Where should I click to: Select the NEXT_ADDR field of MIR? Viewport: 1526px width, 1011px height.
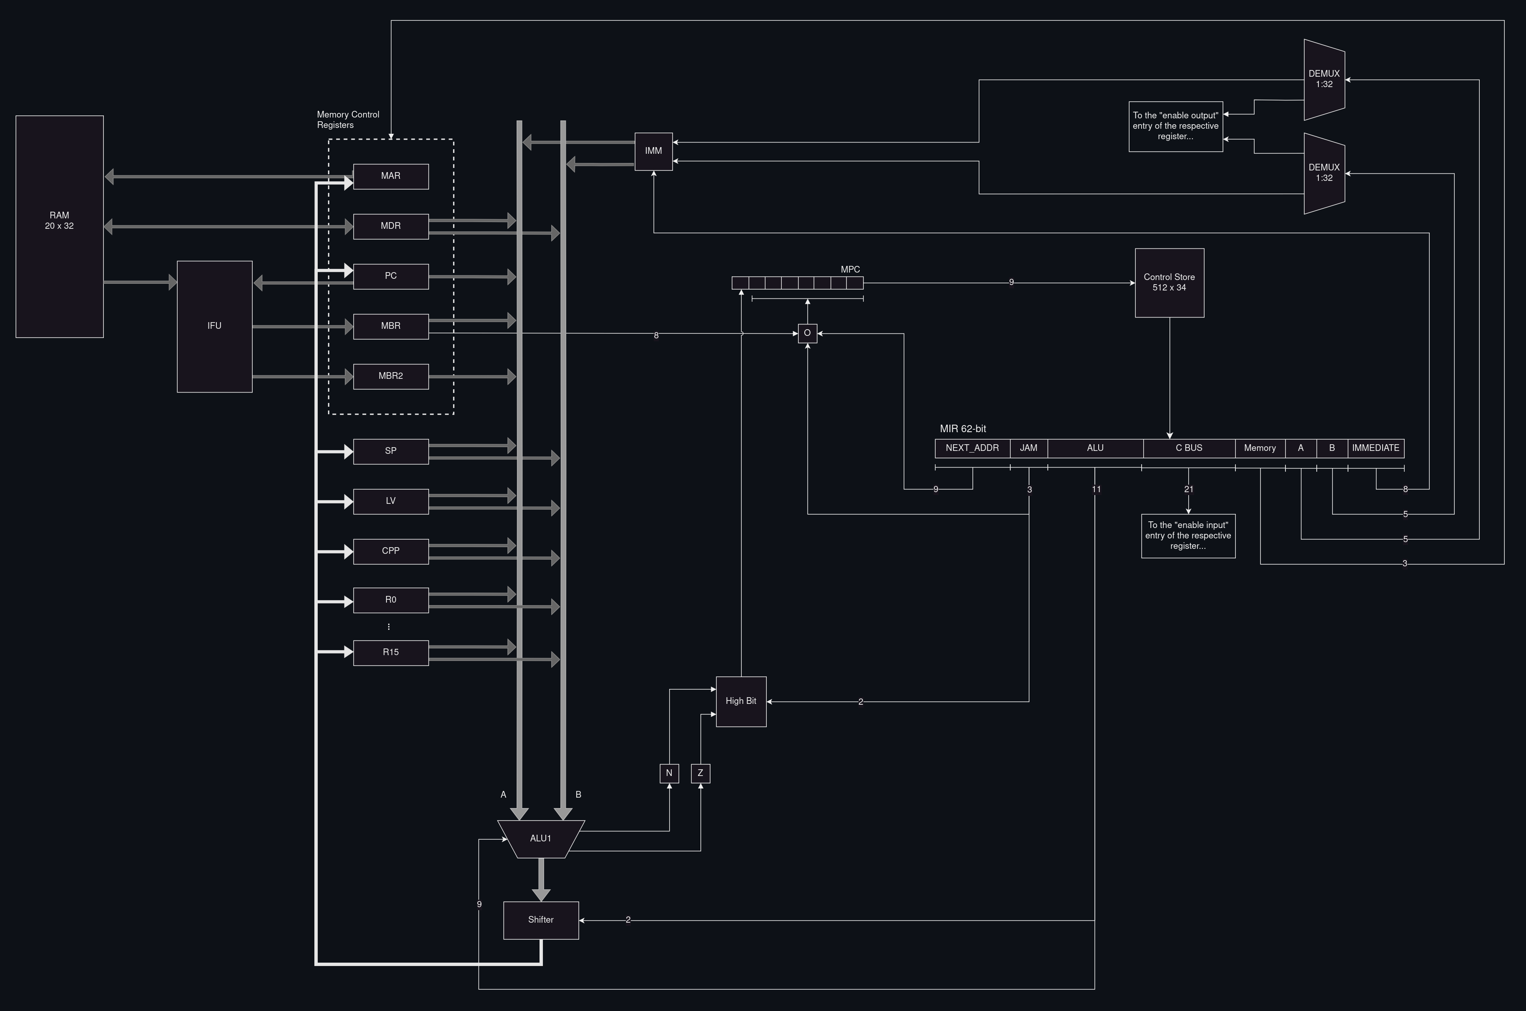(972, 448)
